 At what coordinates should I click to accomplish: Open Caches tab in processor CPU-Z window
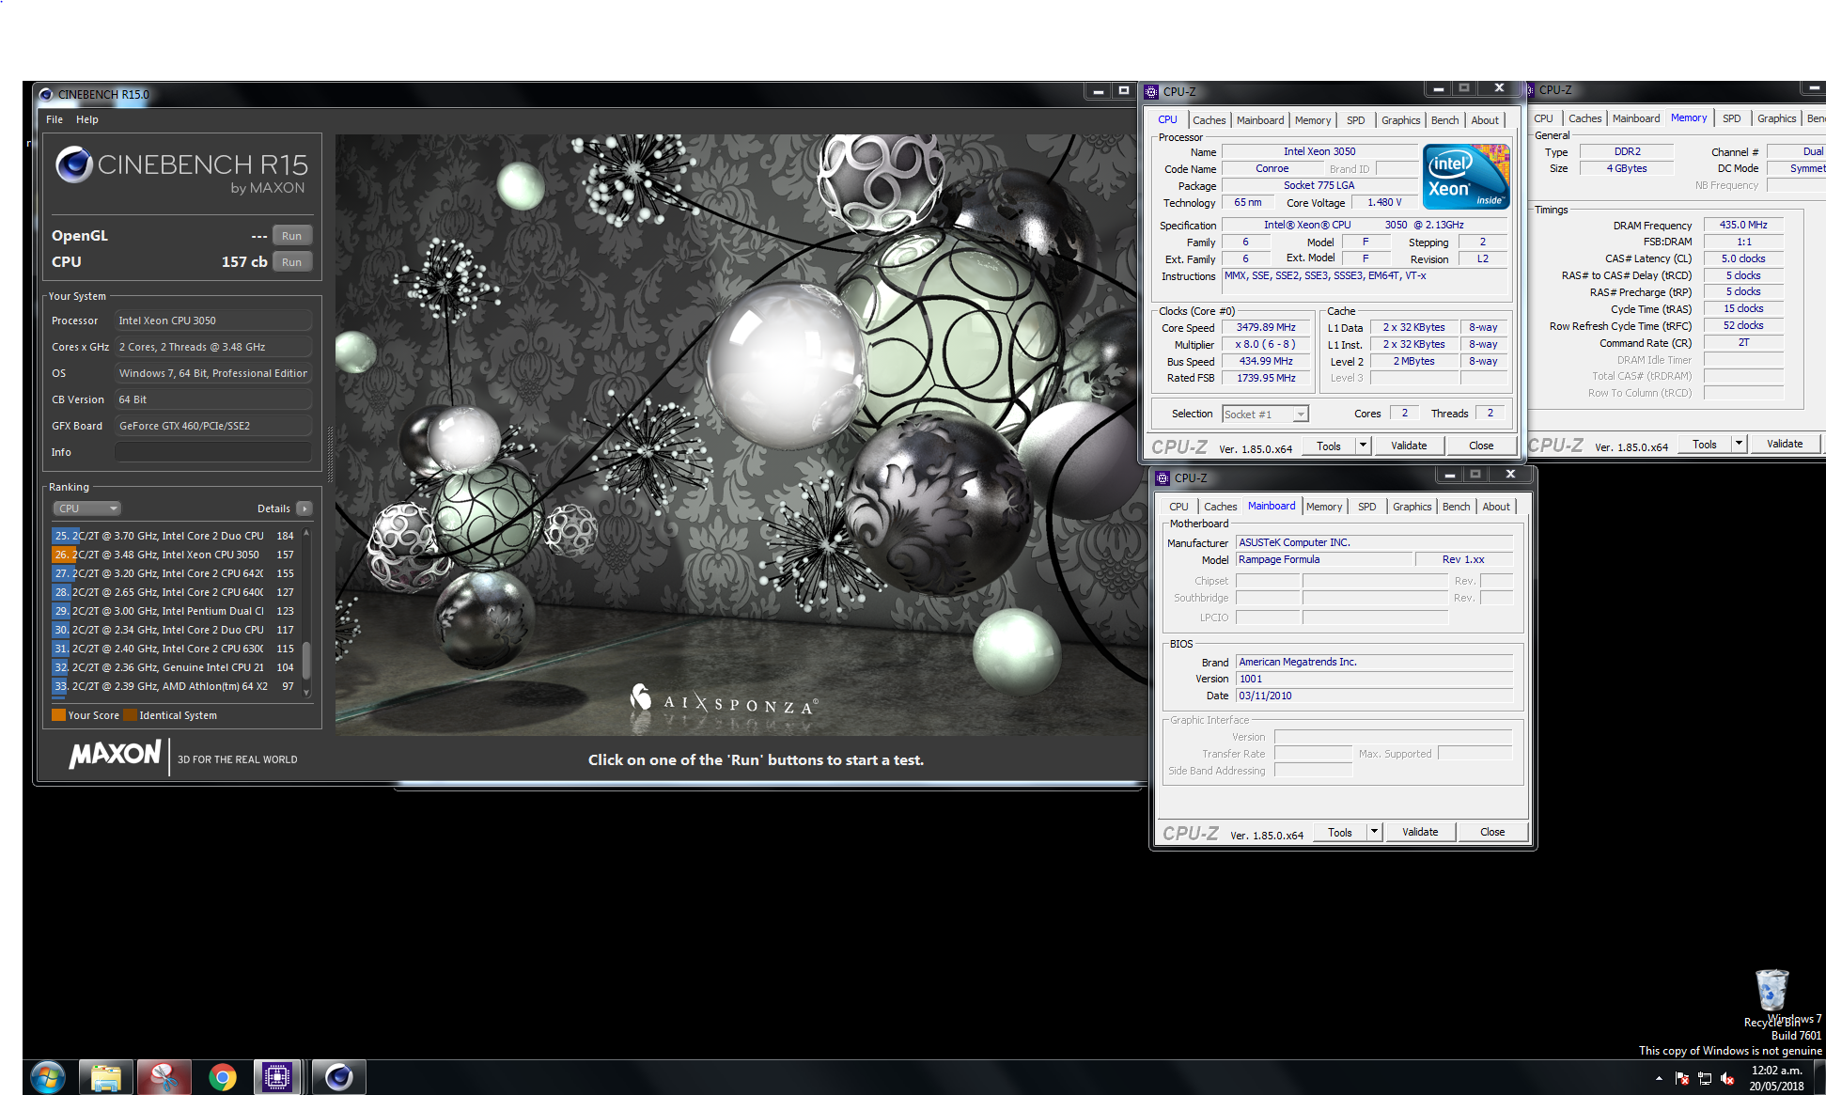pyautogui.click(x=1209, y=120)
